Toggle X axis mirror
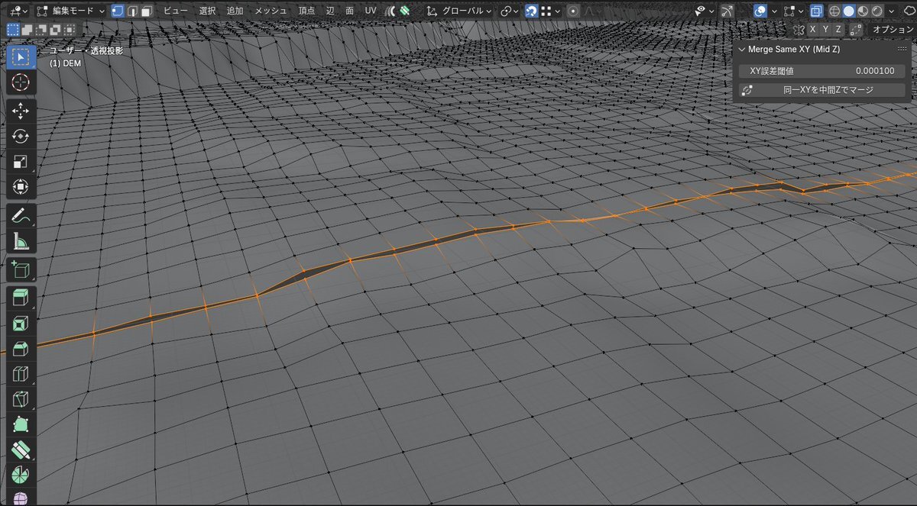Viewport: 917px width, 506px height. [813, 29]
